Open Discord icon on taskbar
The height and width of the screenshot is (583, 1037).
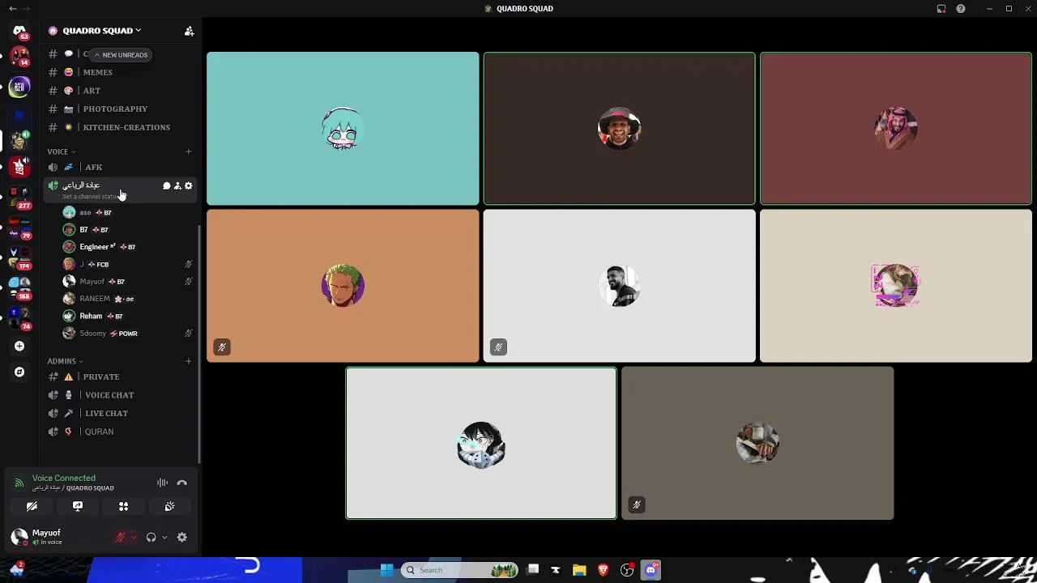click(651, 570)
